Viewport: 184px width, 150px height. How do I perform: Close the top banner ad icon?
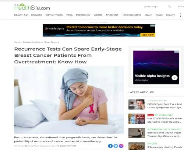pos(154,25)
